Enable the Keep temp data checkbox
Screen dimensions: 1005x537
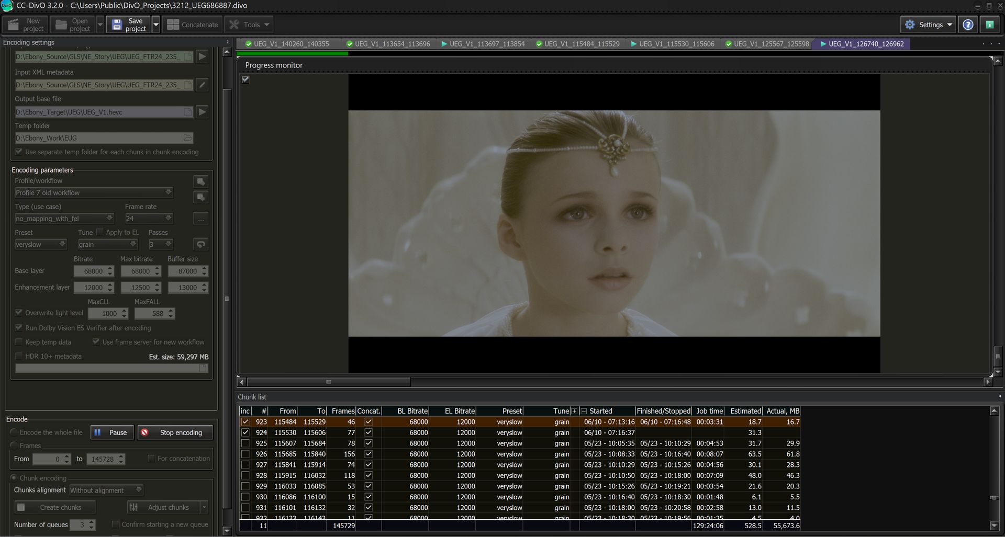point(19,342)
